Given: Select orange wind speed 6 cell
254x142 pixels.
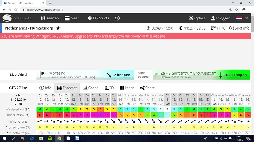Looking at the screenshot, I should click(100, 109).
